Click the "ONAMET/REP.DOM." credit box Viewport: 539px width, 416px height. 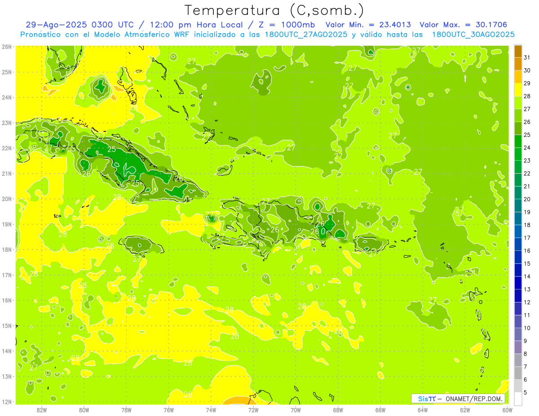click(458, 398)
